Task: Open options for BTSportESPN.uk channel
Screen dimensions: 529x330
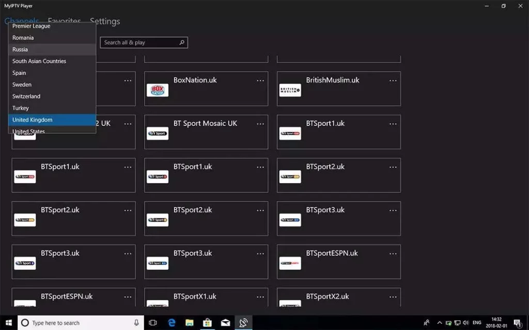Action: click(x=393, y=254)
